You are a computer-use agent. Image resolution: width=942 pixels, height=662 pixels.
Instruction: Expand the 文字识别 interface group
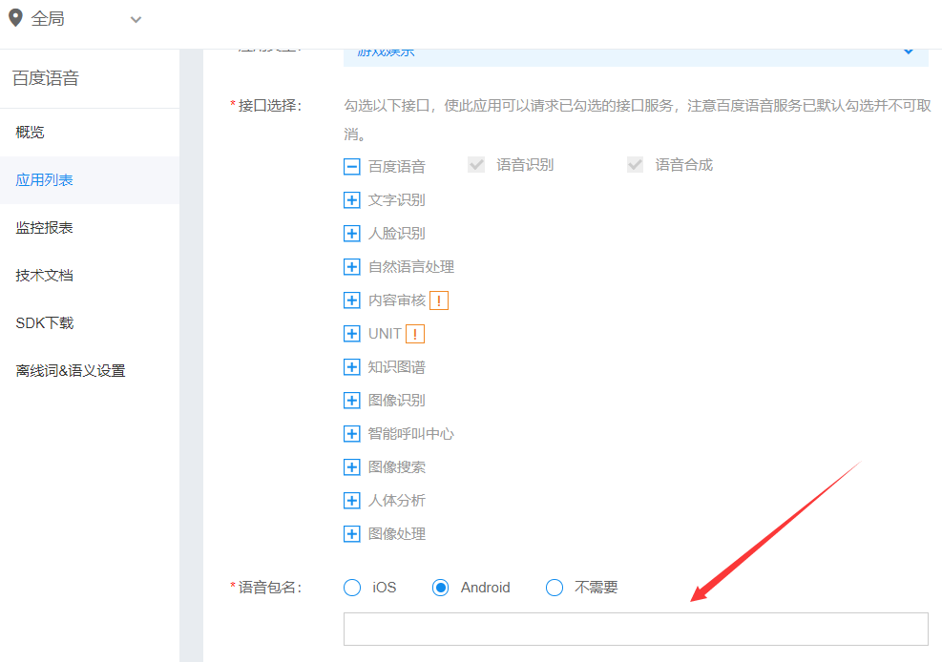352,200
